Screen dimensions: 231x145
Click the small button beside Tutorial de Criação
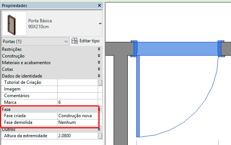tap(100, 82)
